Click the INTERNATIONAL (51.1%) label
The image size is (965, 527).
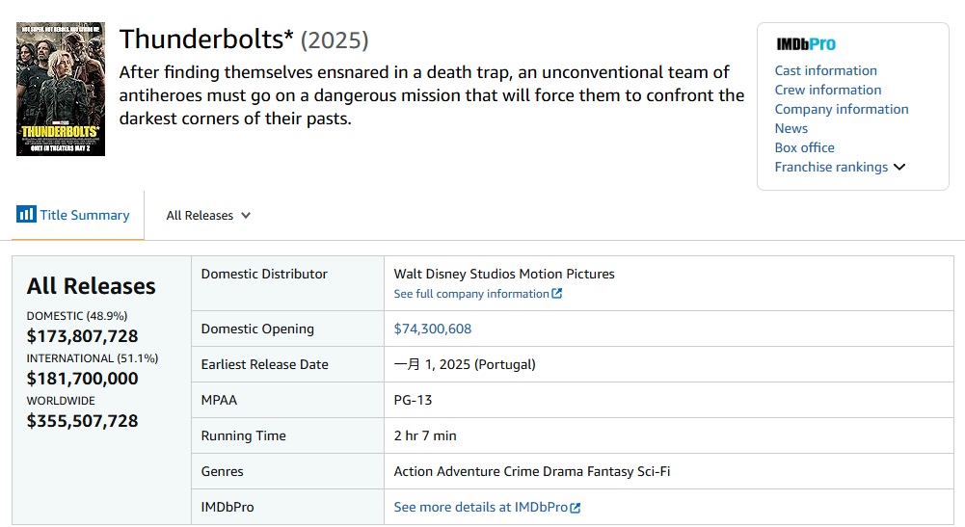tap(93, 358)
